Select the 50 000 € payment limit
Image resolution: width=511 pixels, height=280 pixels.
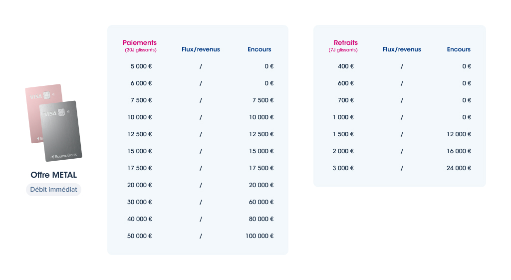(140, 236)
